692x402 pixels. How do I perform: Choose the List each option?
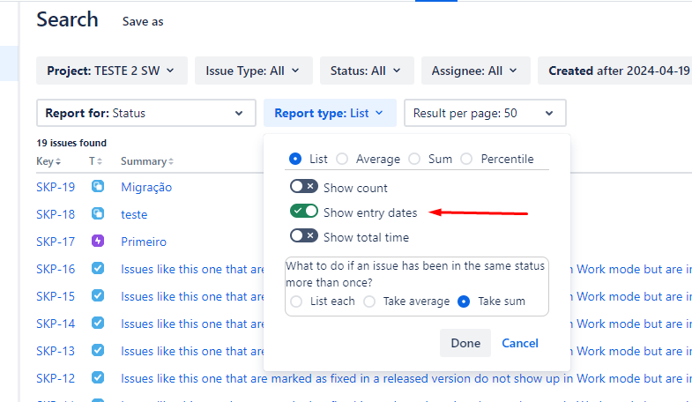pos(296,301)
